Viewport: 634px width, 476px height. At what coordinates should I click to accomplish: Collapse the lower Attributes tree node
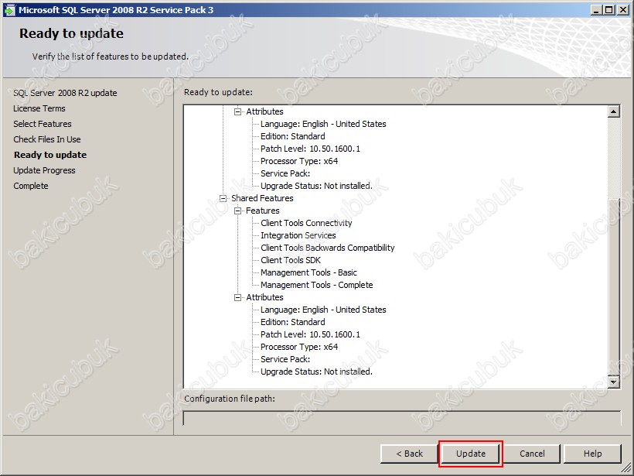[x=238, y=297]
